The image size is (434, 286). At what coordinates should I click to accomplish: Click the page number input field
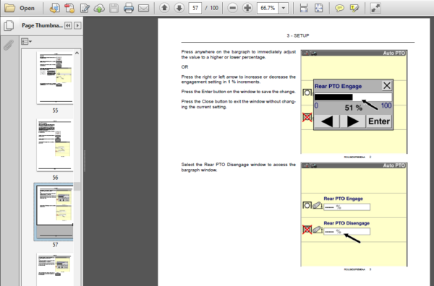click(195, 8)
